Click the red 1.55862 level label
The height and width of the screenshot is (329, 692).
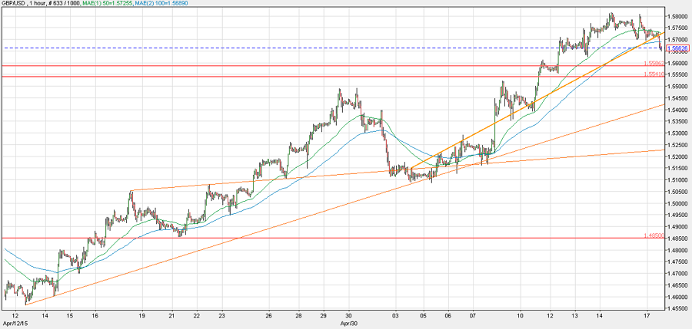[x=654, y=63]
